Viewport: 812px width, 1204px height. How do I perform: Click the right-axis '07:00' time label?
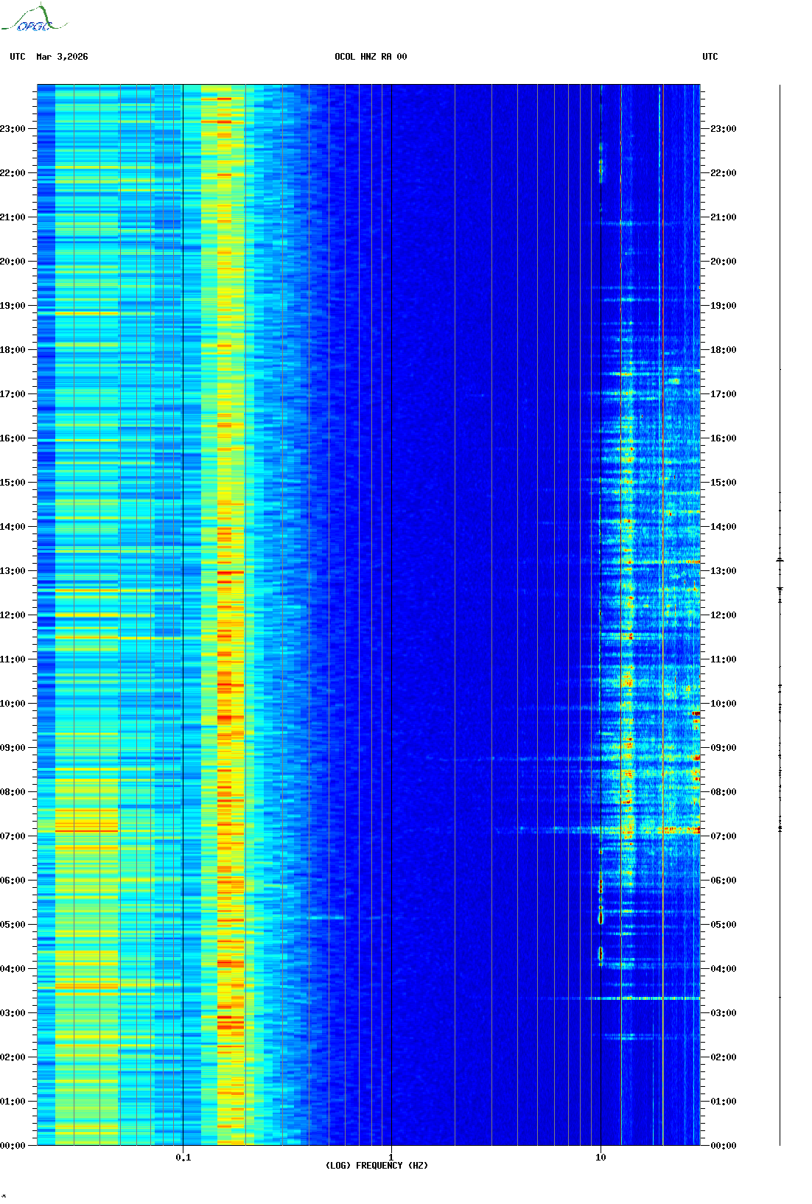coord(724,836)
